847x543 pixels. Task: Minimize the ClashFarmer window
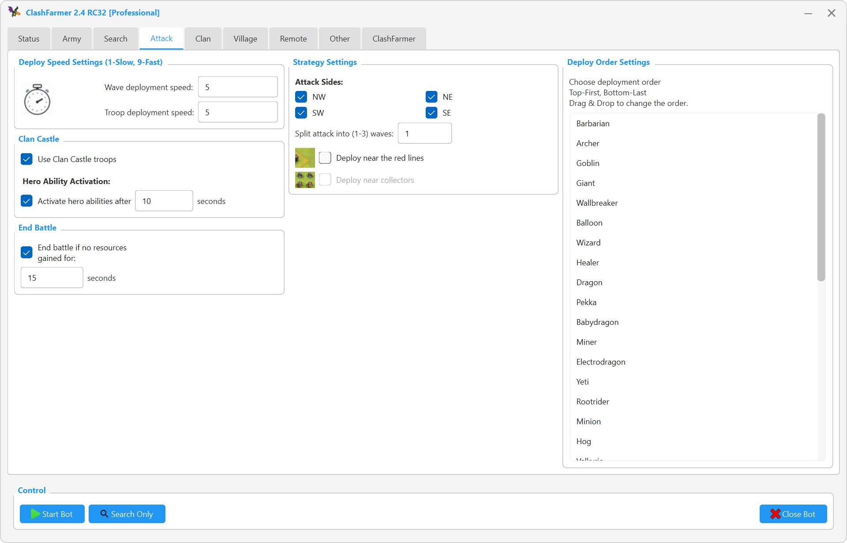coord(808,13)
